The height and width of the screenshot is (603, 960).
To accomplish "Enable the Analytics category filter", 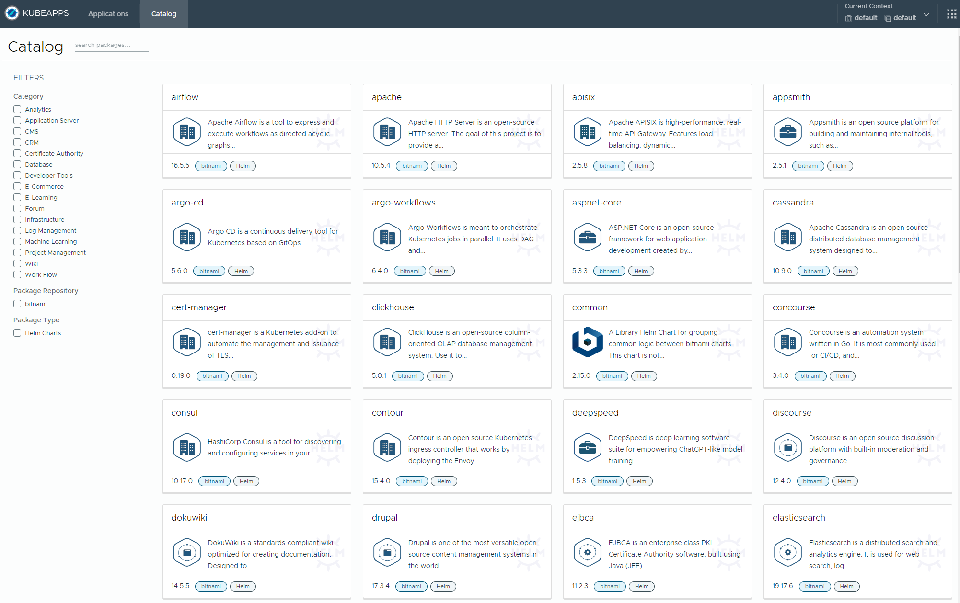I will click(17, 109).
